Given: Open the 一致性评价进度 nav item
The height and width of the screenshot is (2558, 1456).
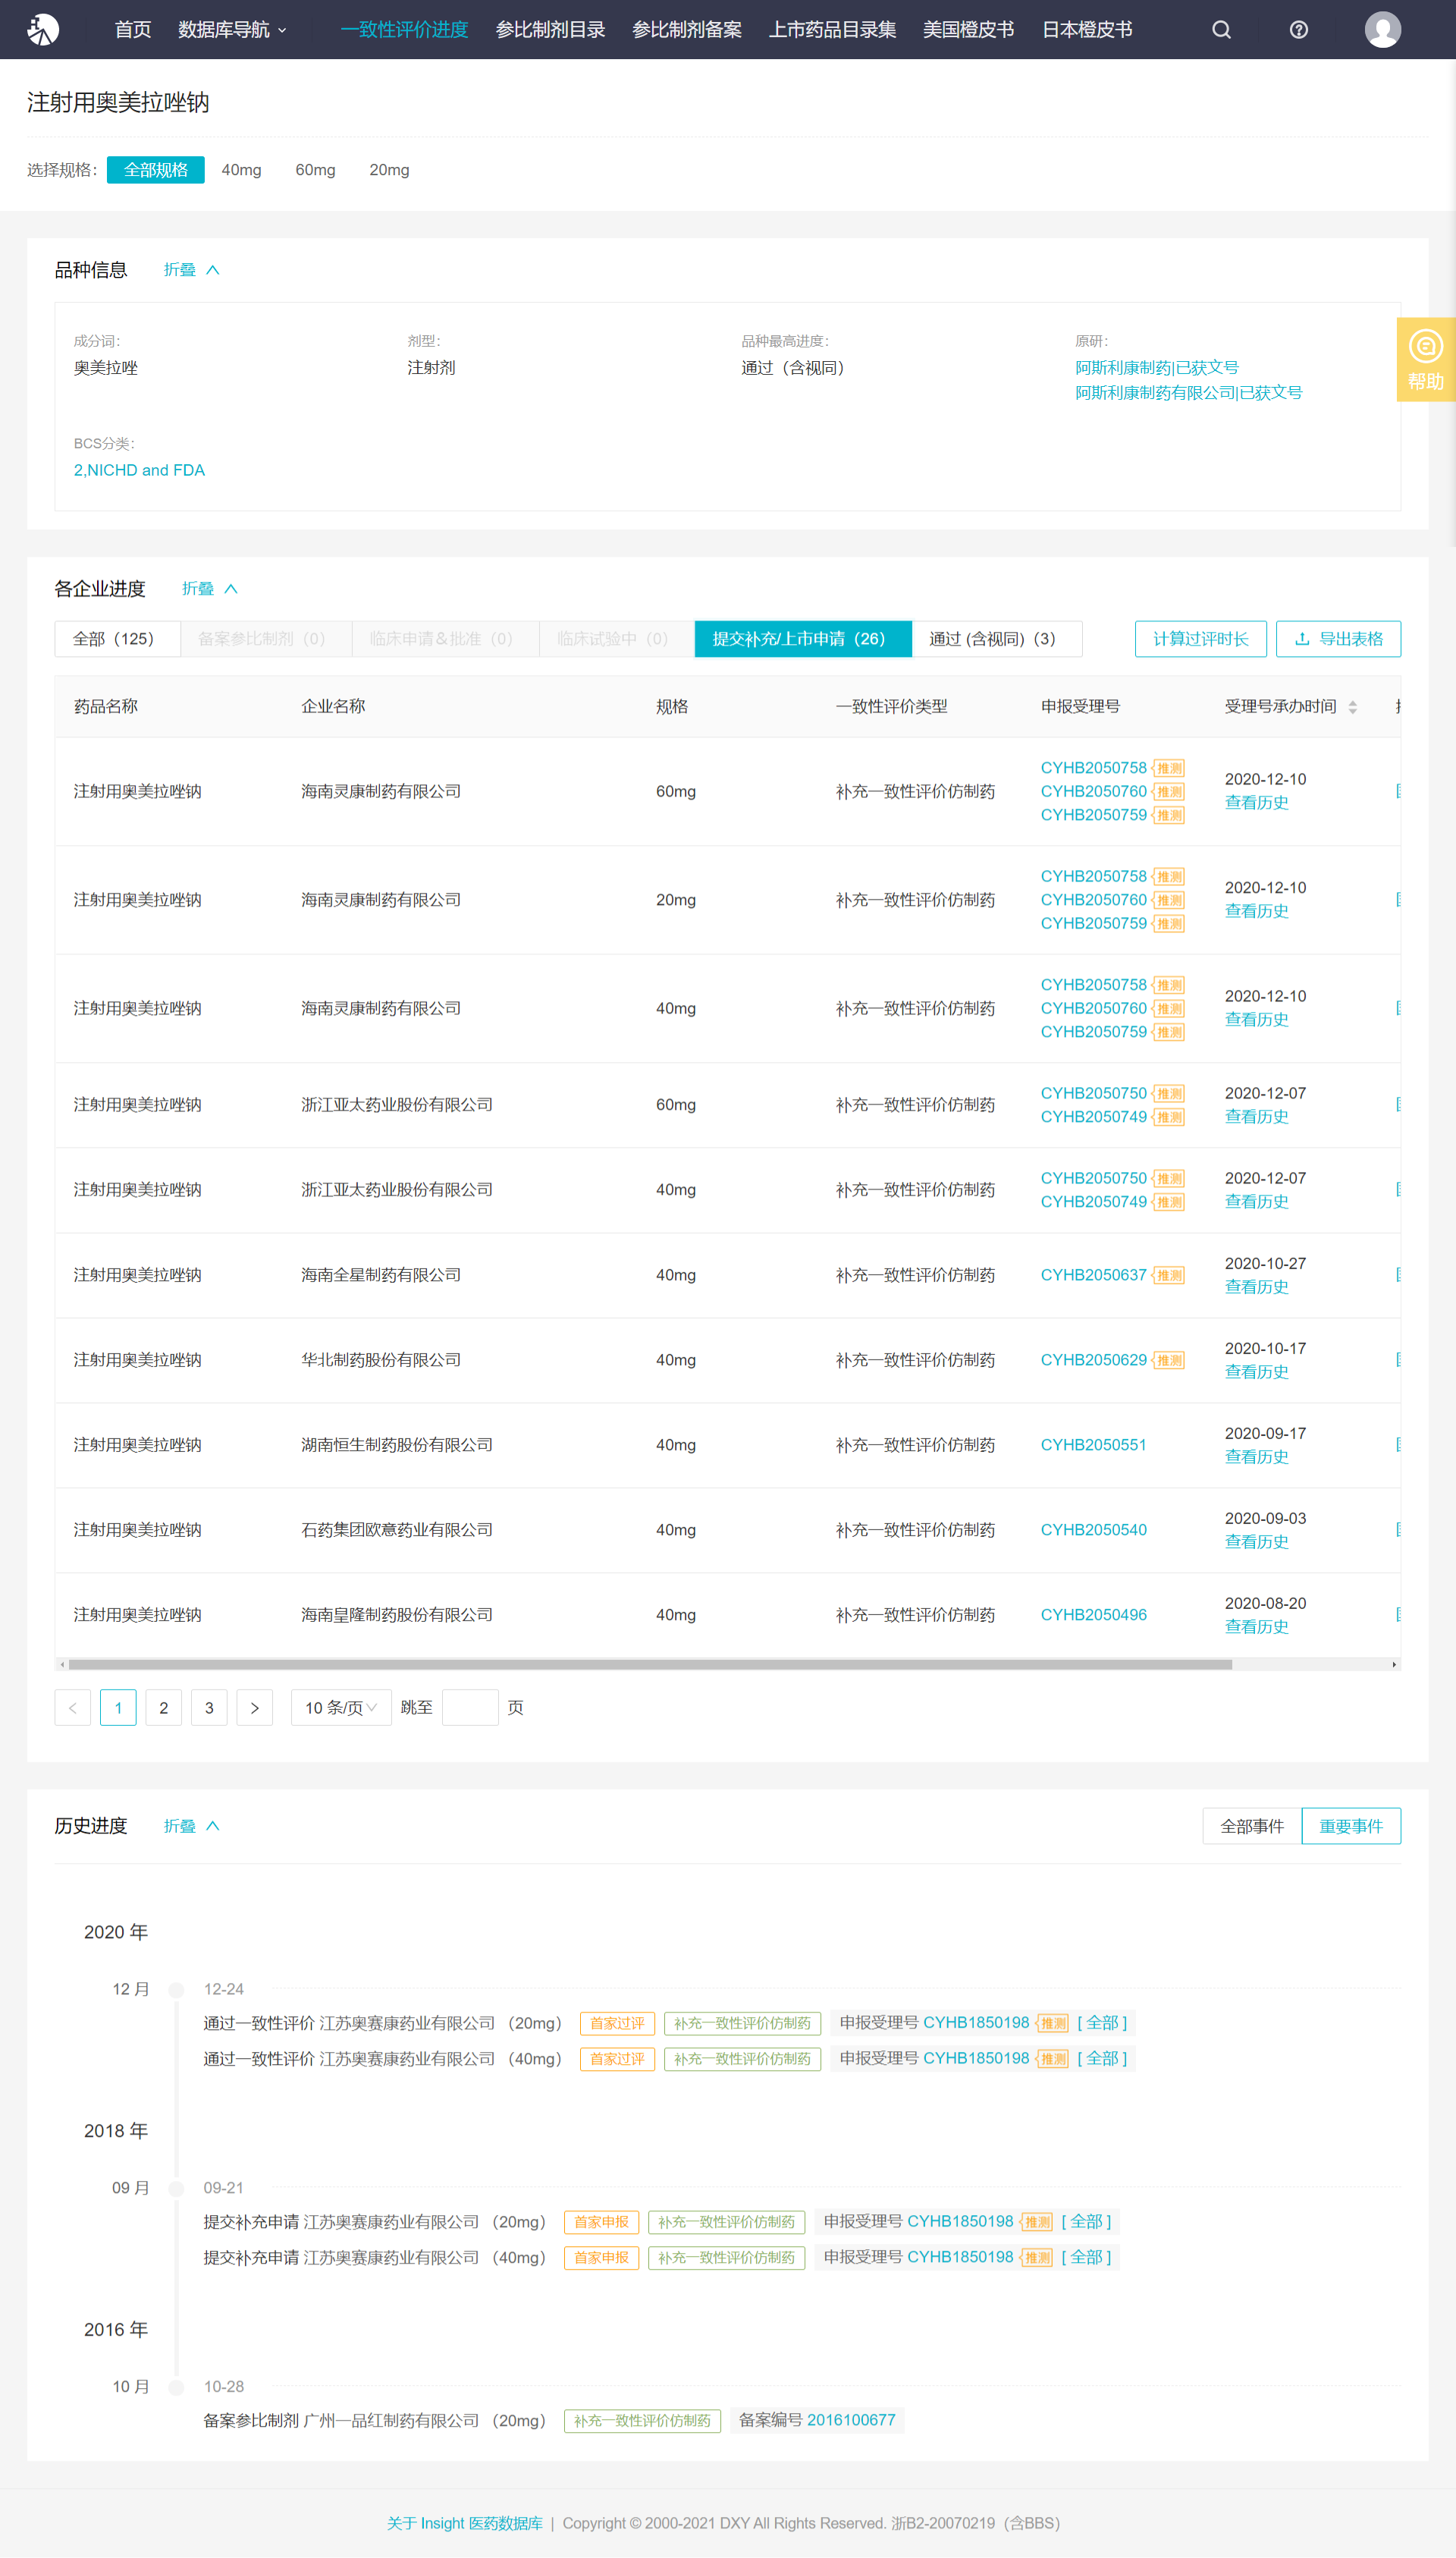Looking at the screenshot, I should (404, 30).
